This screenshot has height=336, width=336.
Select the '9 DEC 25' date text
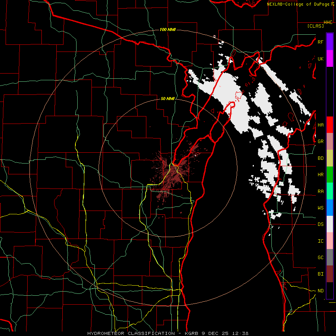[216, 333]
